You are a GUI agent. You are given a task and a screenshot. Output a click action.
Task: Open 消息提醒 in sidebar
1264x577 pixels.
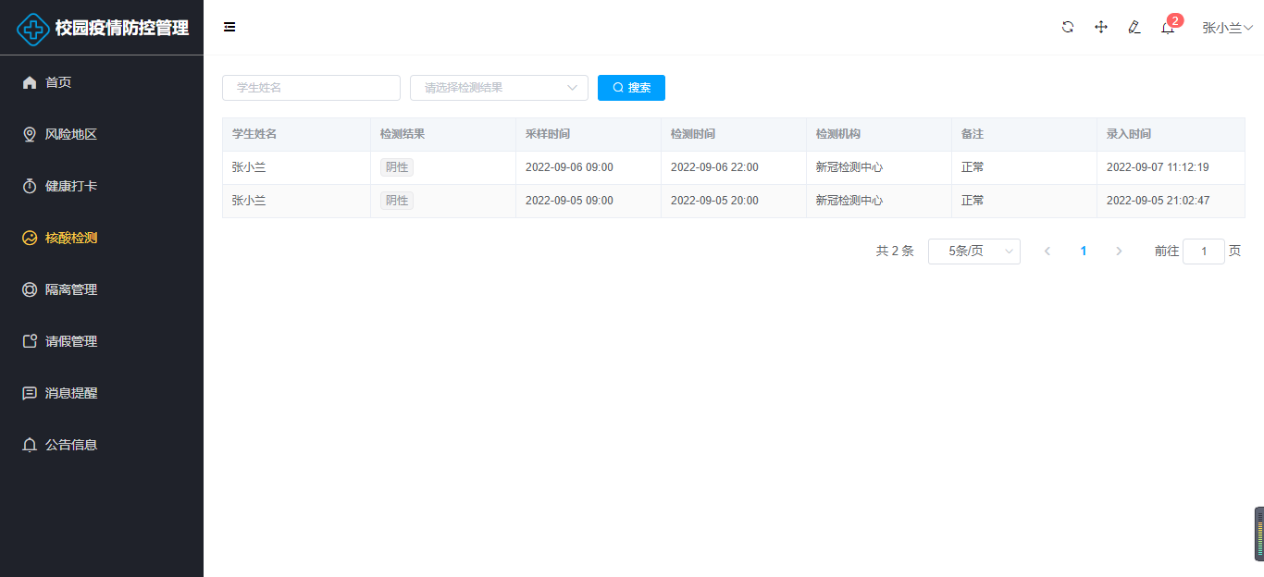pos(71,393)
